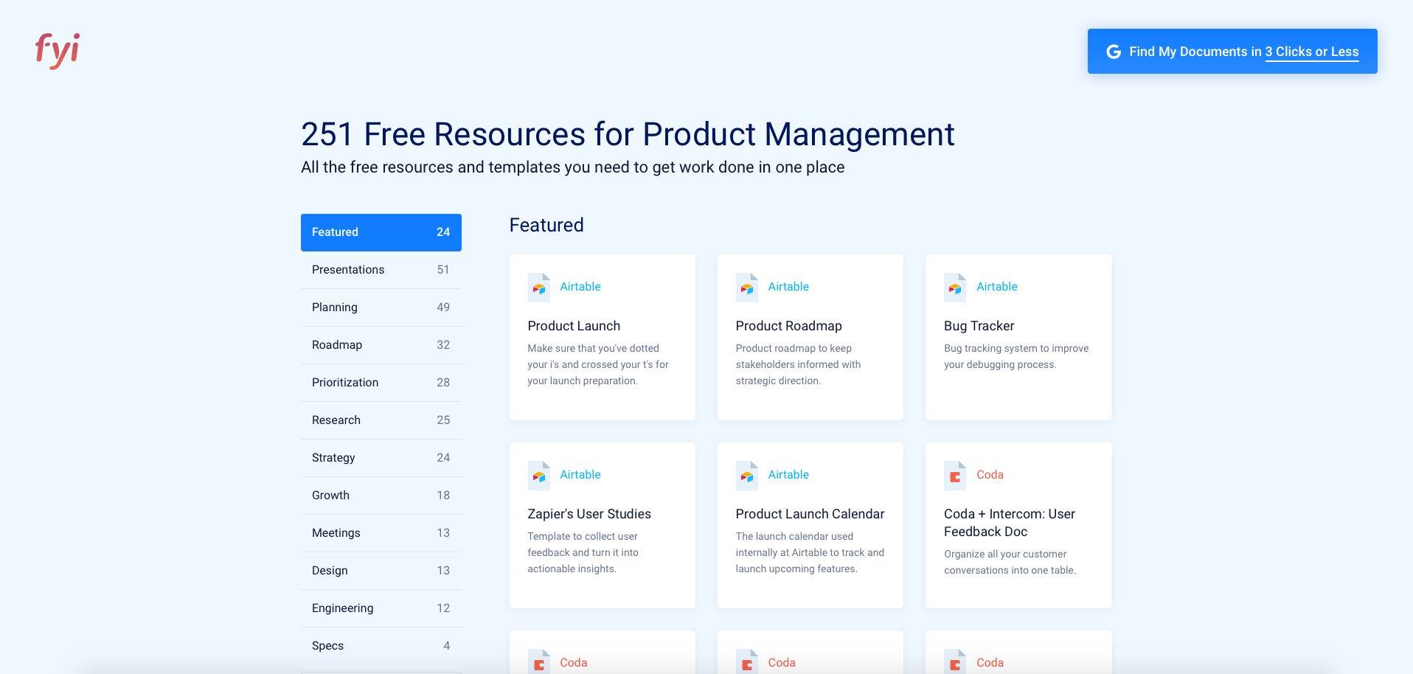Open the Presentations category
1413x674 pixels.
coord(381,270)
